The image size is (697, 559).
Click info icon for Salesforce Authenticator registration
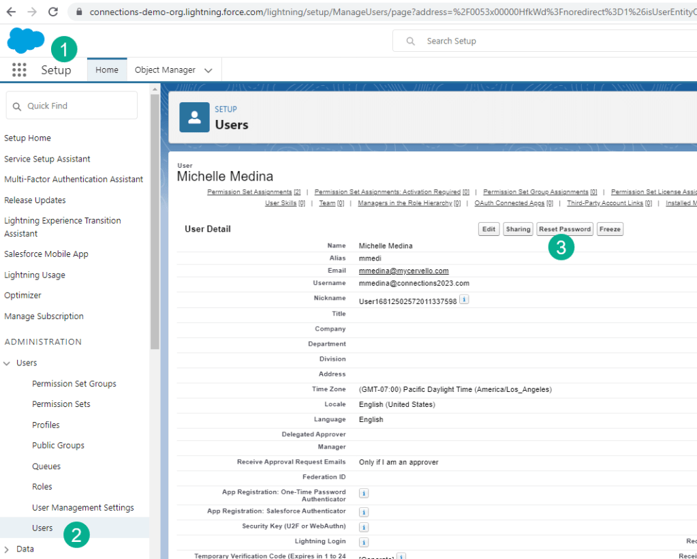tap(364, 511)
